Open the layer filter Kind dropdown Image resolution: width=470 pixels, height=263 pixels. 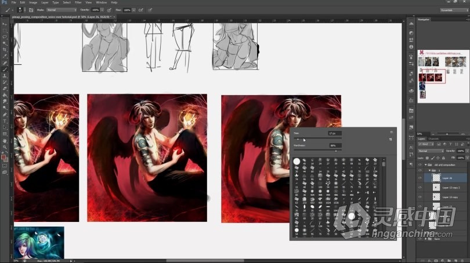426,144
